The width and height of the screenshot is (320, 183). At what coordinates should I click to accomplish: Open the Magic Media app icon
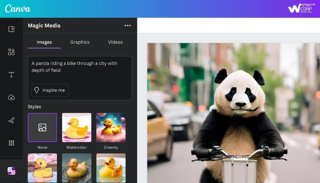pos(11,171)
